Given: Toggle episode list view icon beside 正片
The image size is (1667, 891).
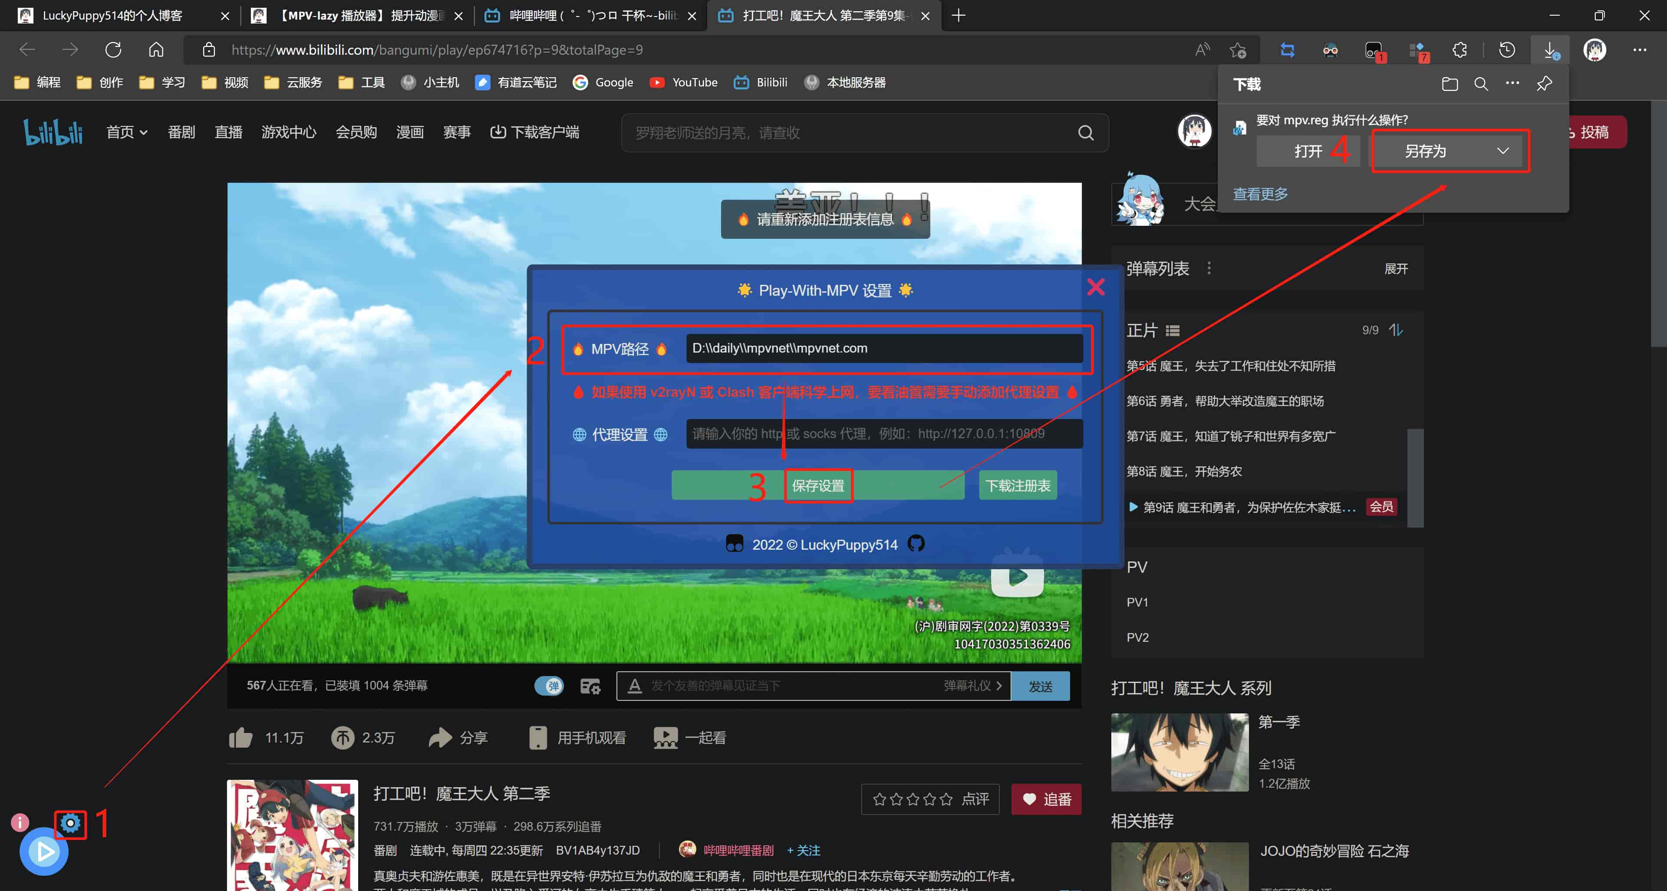Looking at the screenshot, I should (1173, 330).
